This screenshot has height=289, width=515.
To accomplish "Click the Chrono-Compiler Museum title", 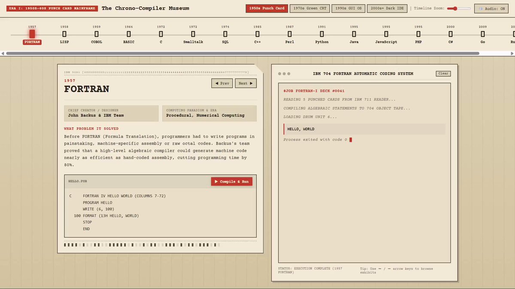I will [x=145, y=8].
